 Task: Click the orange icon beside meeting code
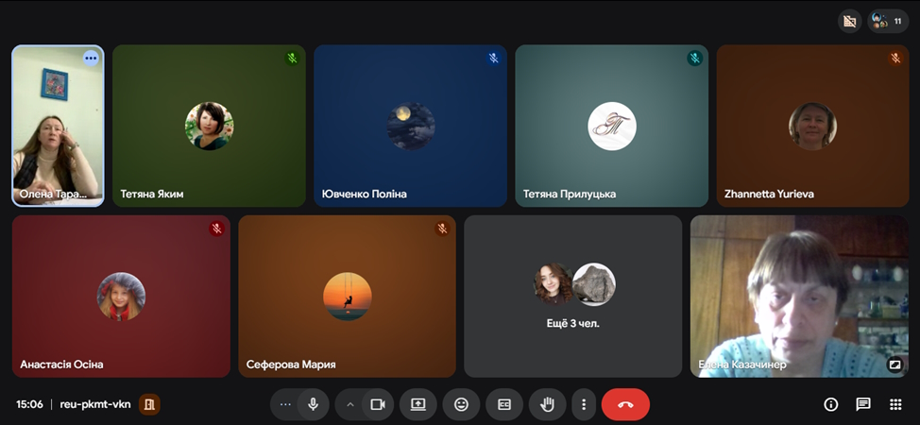[149, 404]
